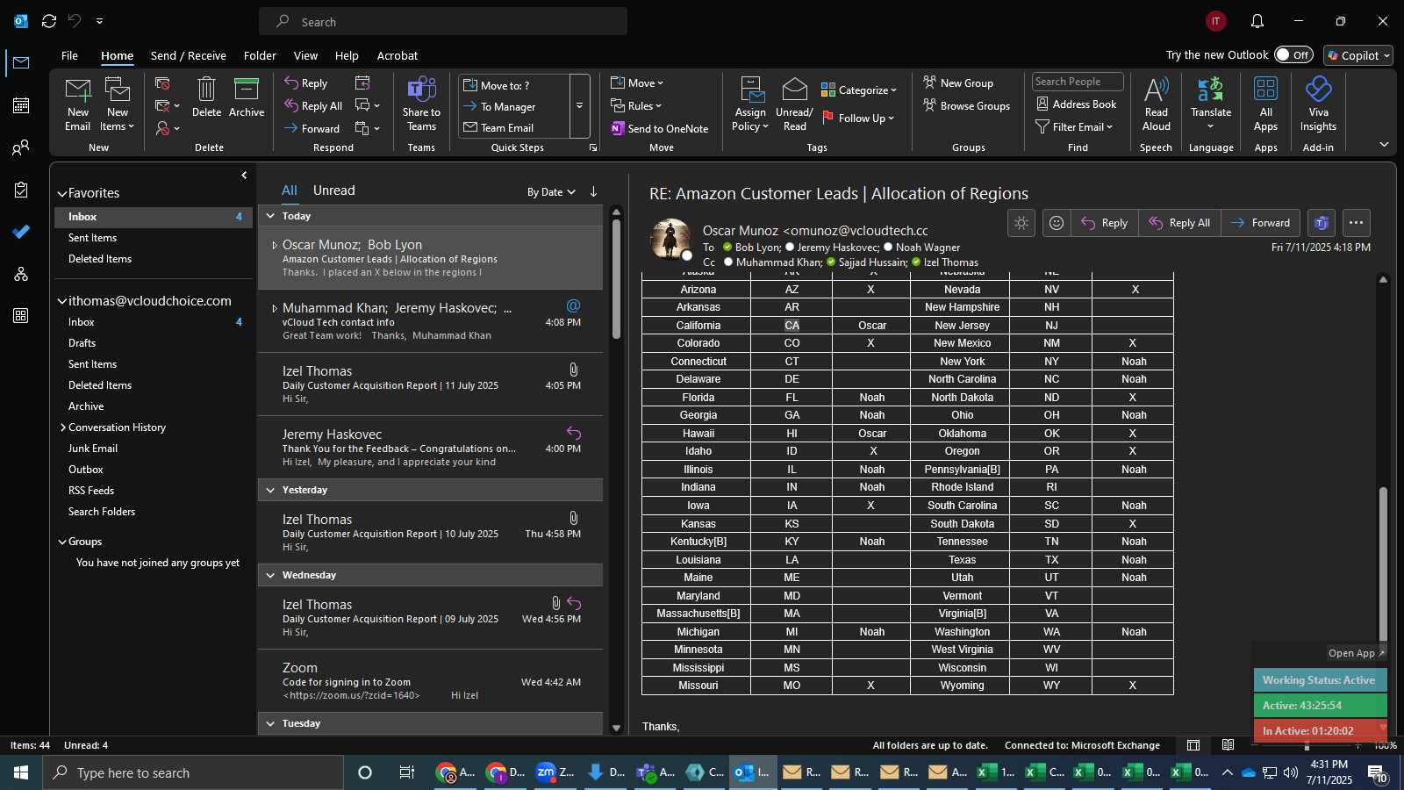Switch to Reading view in status bar
This screenshot has height=790, width=1404.
1228,745
